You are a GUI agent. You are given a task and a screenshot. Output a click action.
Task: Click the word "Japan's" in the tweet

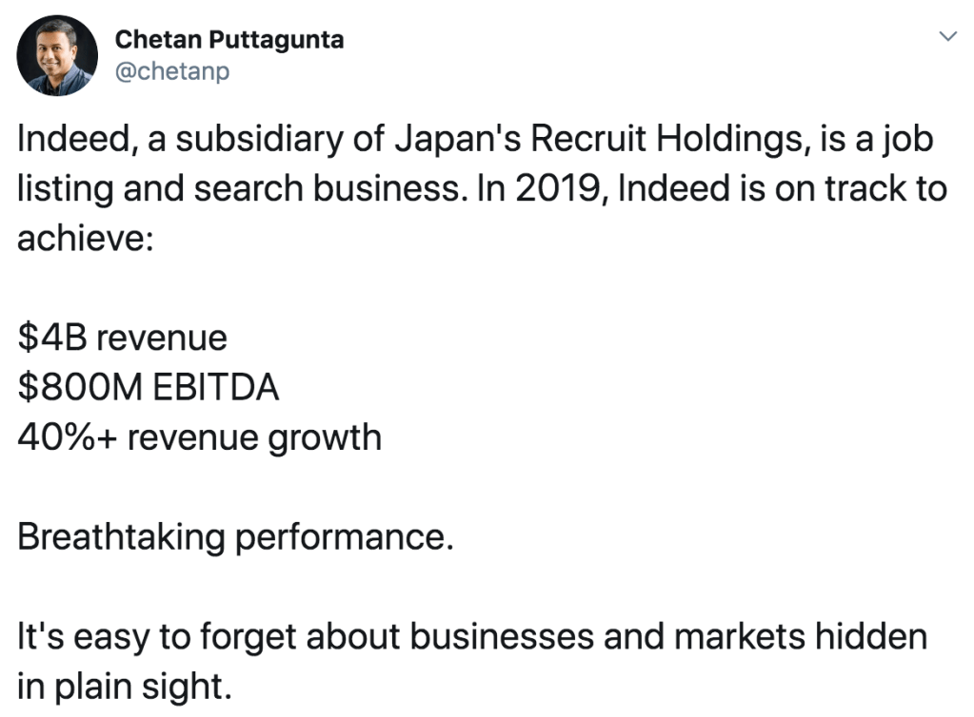448,139
